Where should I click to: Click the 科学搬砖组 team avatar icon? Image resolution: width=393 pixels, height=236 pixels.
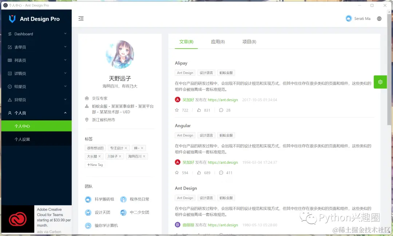pos(88,199)
